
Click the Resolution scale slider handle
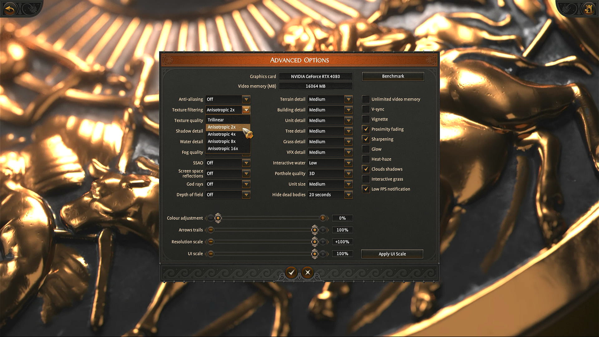click(x=315, y=242)
